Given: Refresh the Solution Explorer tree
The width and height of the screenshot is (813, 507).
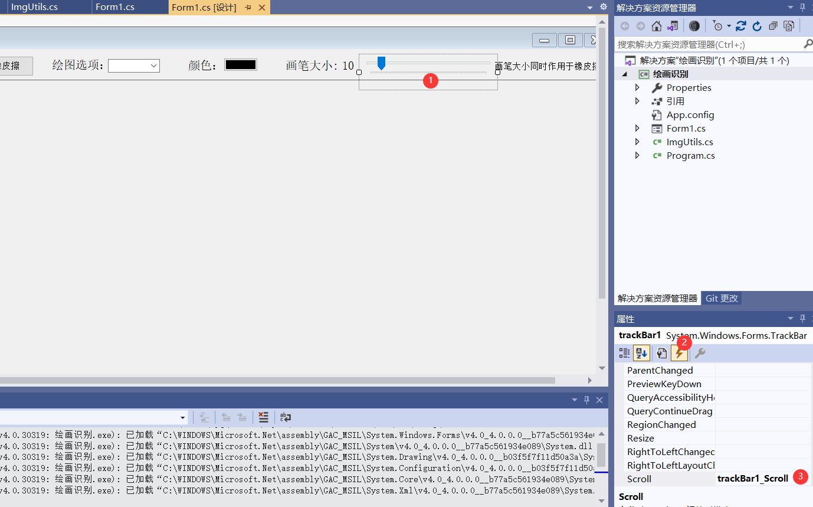Looking at the screenshot, I should 758,26.
